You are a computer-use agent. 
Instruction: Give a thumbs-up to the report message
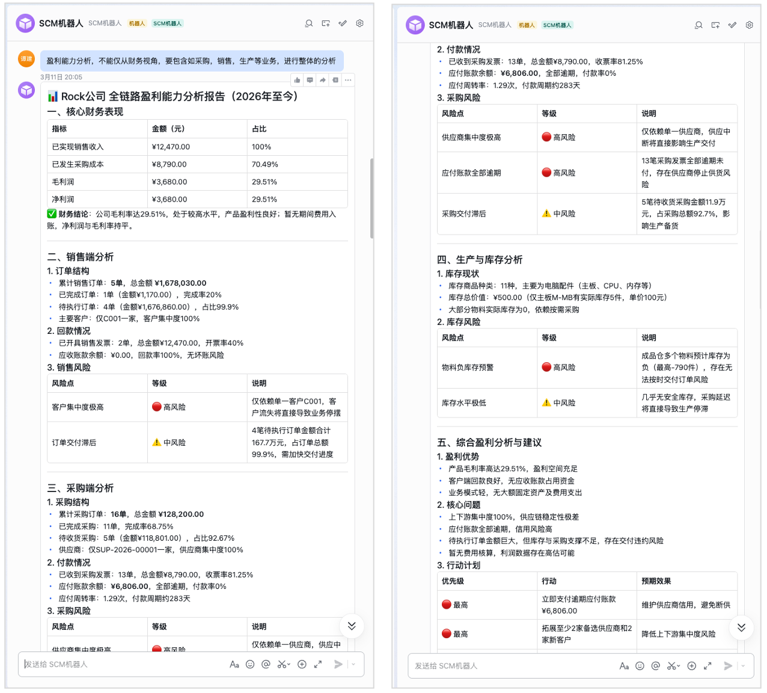tap(296, 79)
